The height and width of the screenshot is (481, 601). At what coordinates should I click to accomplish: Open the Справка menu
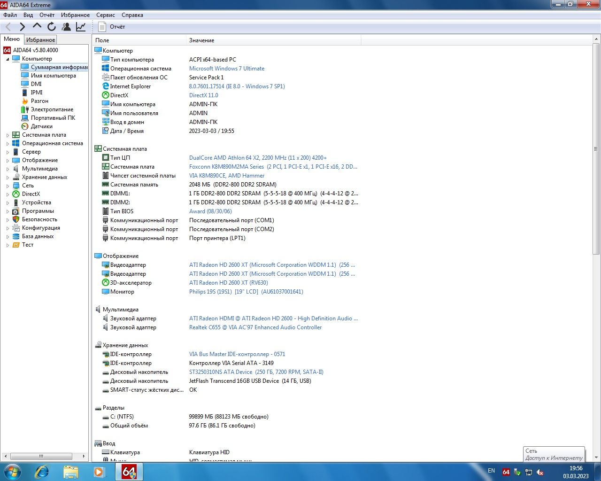pyautogui.click(x=132, y=15)
